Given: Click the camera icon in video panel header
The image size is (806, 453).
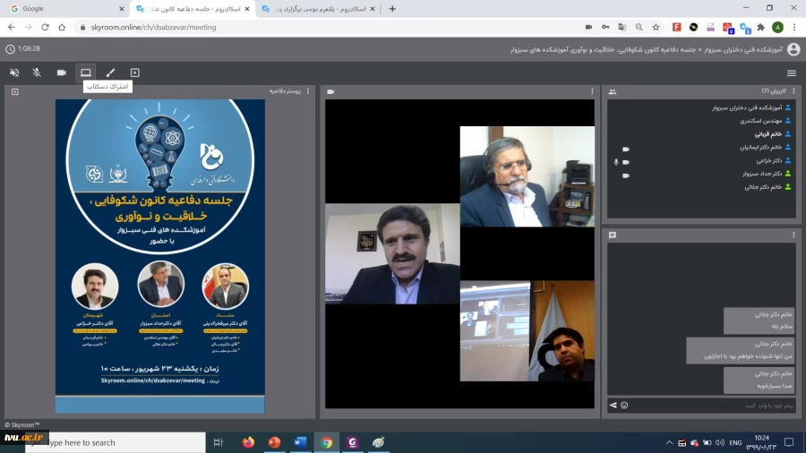Looking at the screenshot, I should (x=330, y=91).
